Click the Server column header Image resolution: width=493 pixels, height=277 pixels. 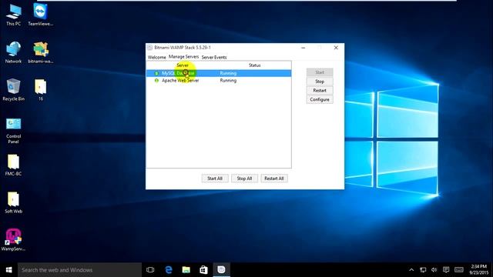pyautogui.click(x=183, y=65)
